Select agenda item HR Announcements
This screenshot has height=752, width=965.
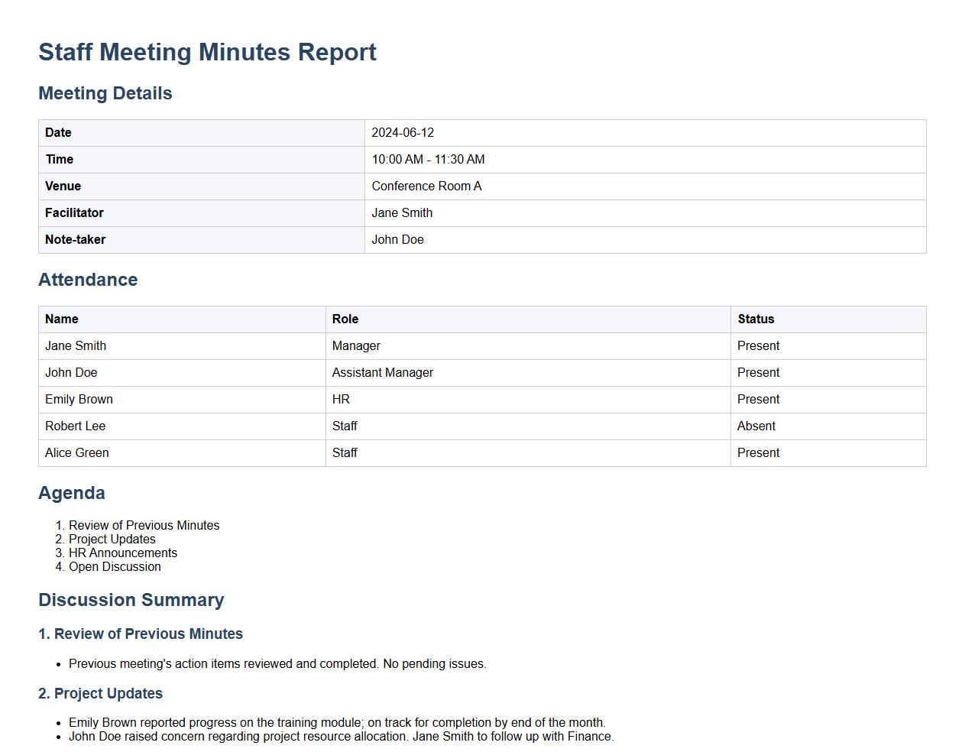pyautogui.click(x=122, y=553)
